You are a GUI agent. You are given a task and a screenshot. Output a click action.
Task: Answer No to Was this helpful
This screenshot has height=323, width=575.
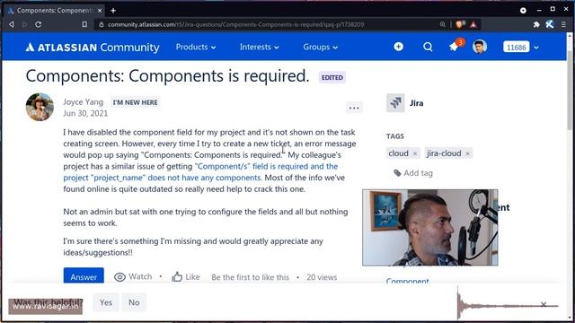point(134,302)
